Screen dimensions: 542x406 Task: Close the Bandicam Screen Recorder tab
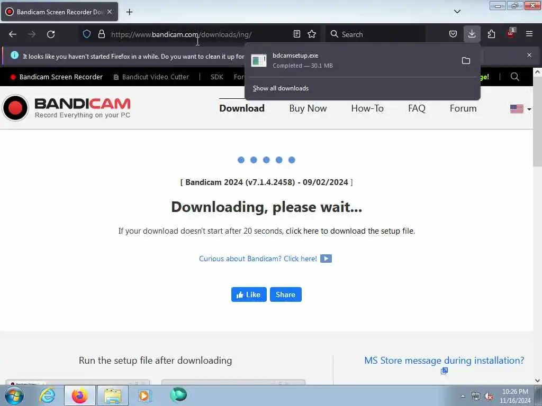point(110,12)
